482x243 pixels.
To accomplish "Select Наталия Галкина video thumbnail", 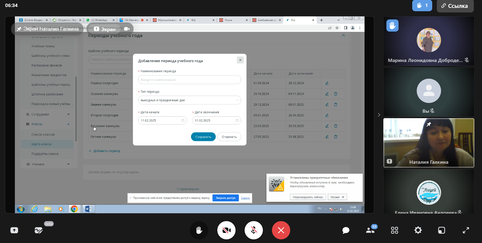I will (429, 143).
